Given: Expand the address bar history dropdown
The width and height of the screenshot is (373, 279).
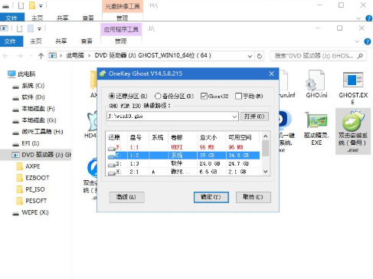Looking at the screenshot, I should 250,56.
